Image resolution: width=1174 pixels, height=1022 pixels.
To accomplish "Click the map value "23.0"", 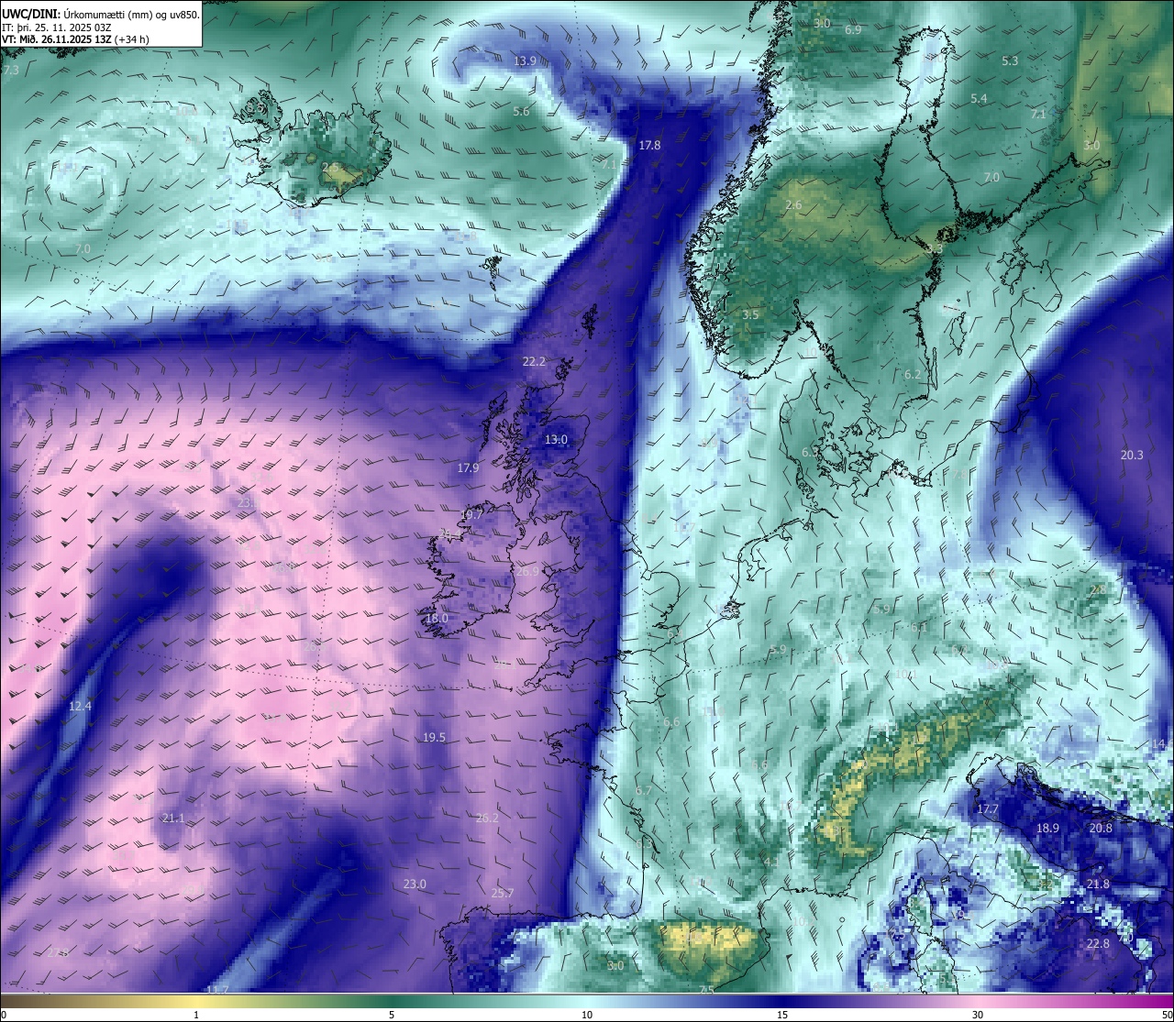I will coord(415,884).
